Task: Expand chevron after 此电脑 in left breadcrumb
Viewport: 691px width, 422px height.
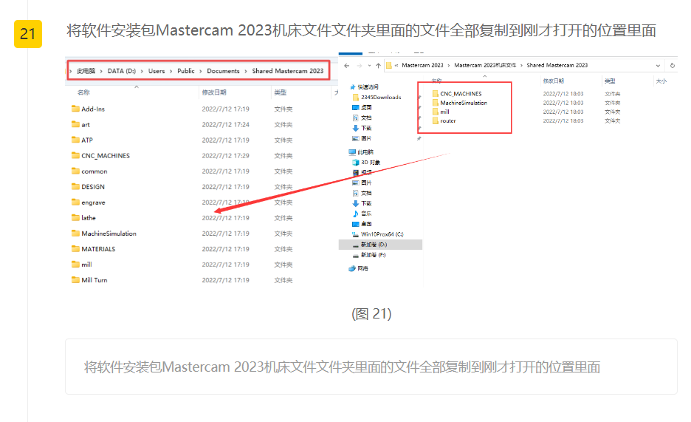Action: point(101,71)
